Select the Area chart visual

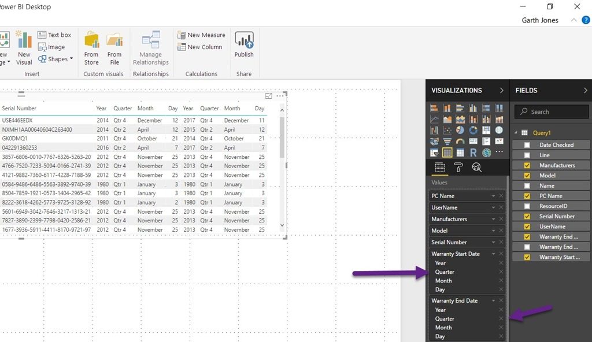click(447, 120)
